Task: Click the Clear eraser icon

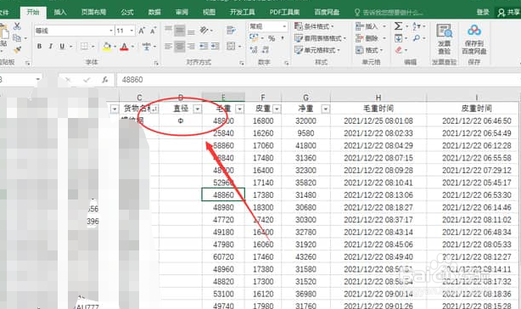Action: pos(399,50)
